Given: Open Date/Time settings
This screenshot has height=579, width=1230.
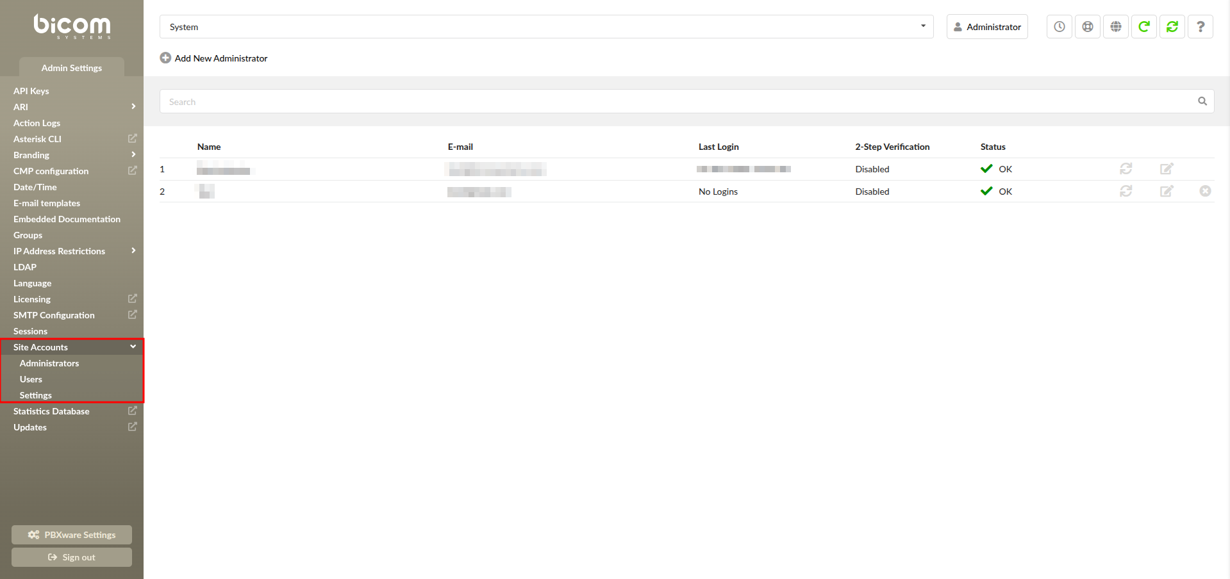Looking at the screenshot, I should click(35, 187).
